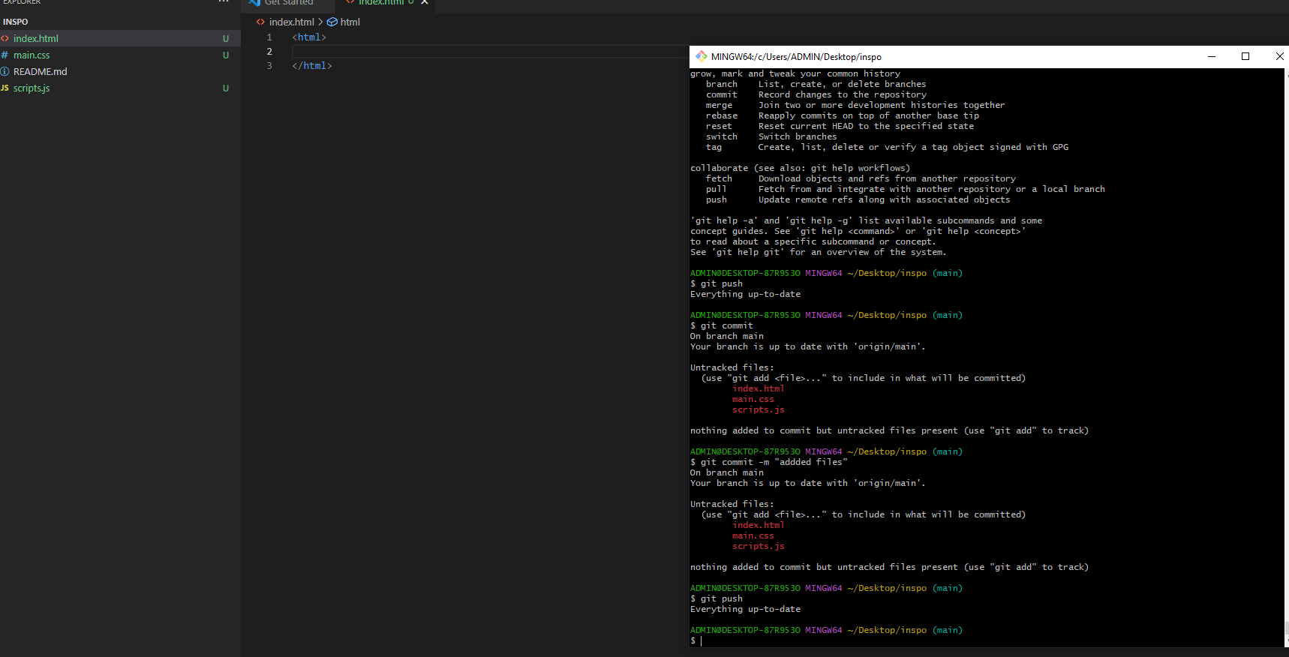This screenshot has width=1289, height=657.
Task: Click the 'rebase Reapply commits' help line
Action: [842, 115]
